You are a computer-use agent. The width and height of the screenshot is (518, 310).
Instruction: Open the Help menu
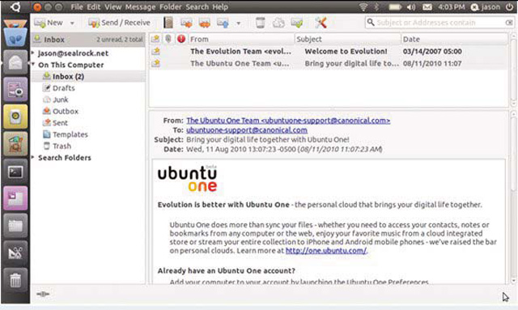tap(220, 6)
